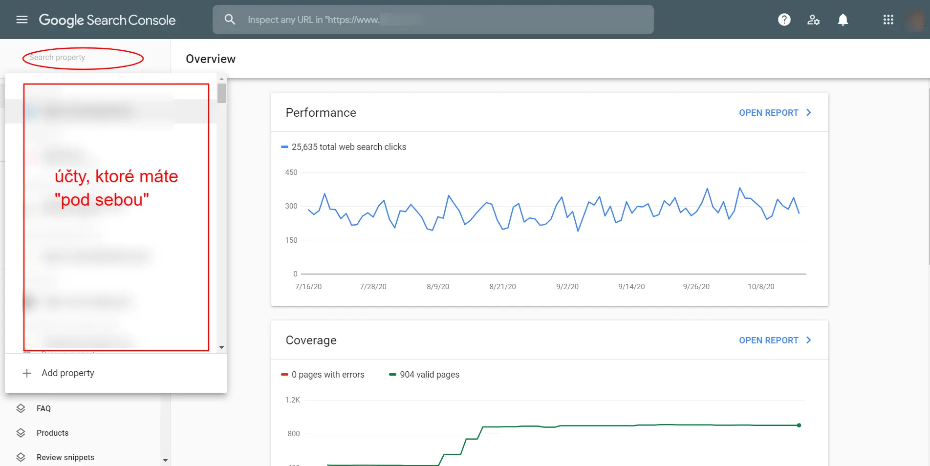Click the sidebar scroll-down arrow
The image size is (930, 466).
165,460
